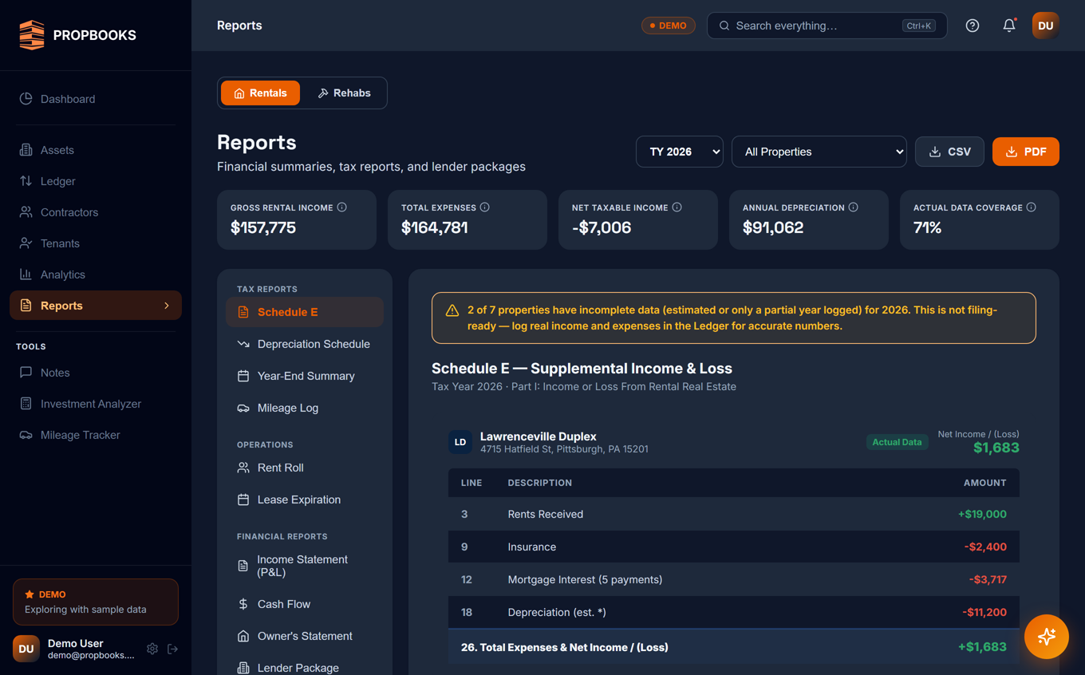Image resolution: width=1085 pixels, height=675 pixels.
Task: Click the warning triangle icon in alert
Action: click(x=452, y=310)
